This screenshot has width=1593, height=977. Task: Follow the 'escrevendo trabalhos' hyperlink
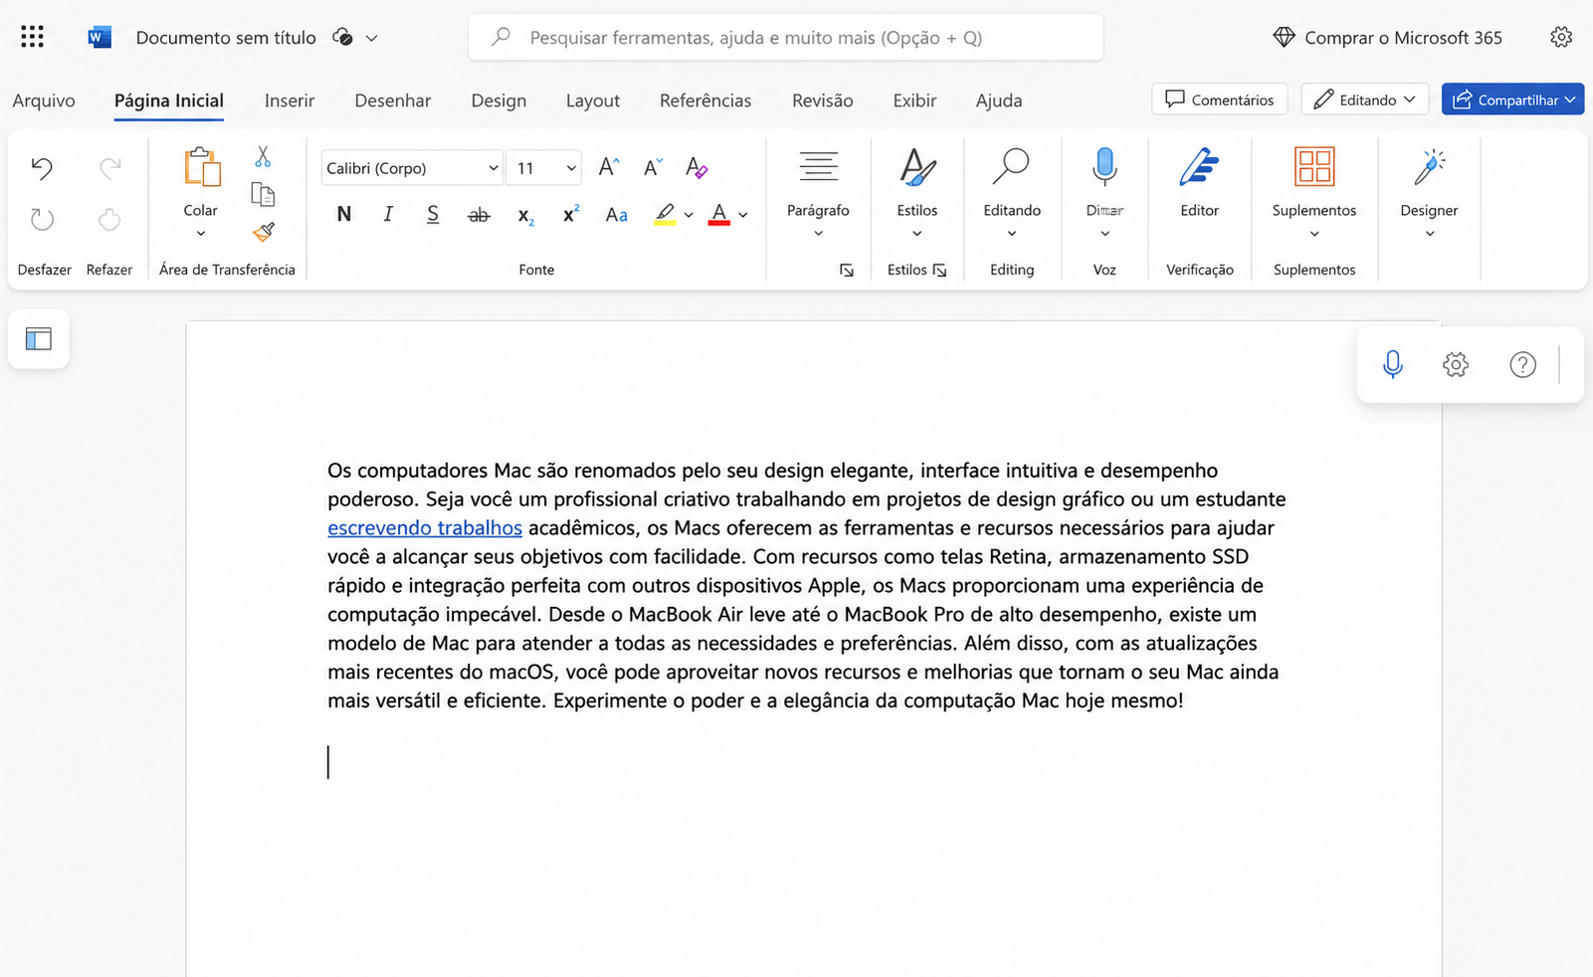click(x=425, y=527)
